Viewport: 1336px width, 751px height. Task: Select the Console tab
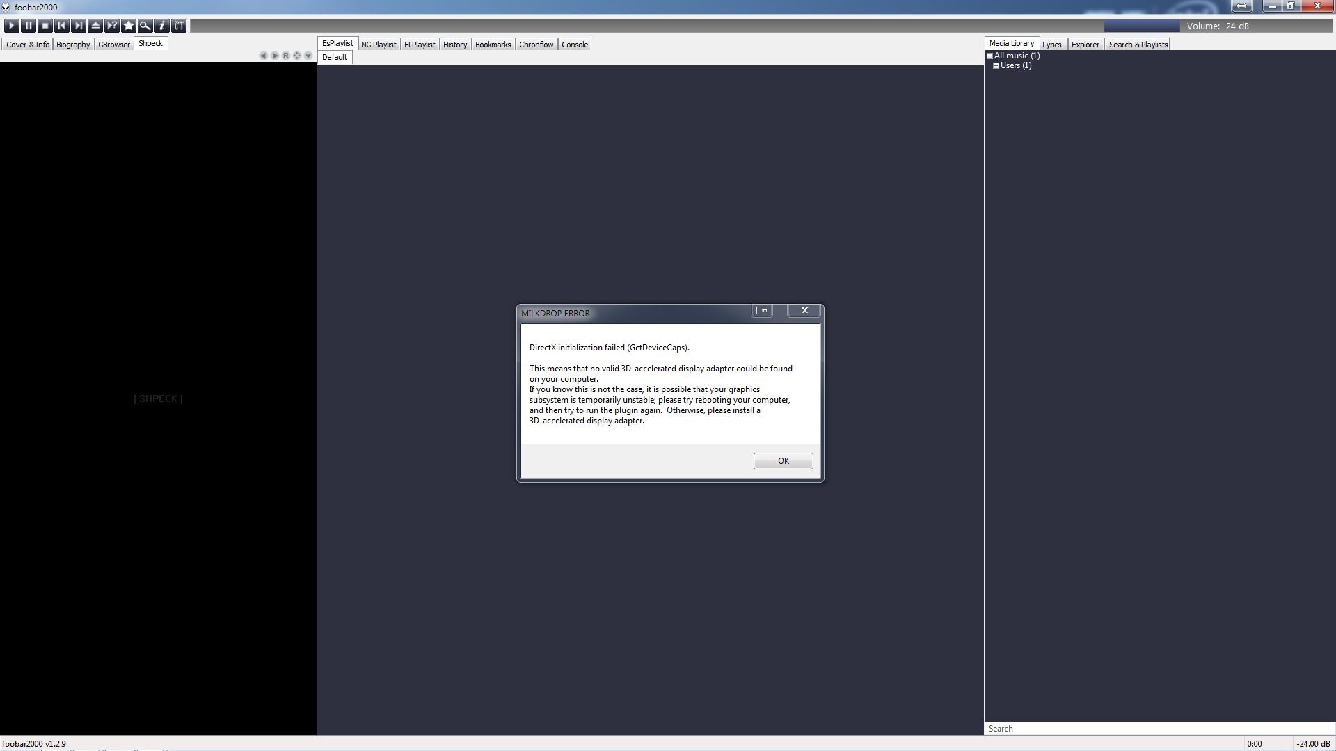[x=575, y=45]
